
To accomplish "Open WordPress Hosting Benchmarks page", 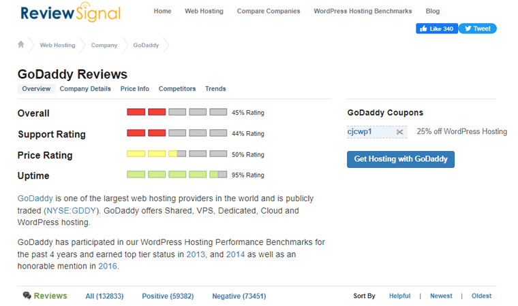I will pos(363,11).
